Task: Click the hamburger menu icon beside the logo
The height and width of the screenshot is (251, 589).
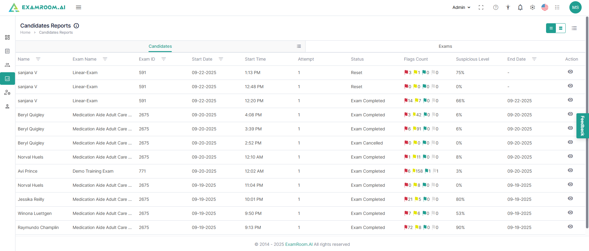Action: [x=79, y=7]
